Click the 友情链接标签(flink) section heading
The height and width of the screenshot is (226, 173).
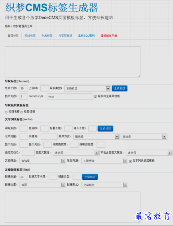coord(18,169)
